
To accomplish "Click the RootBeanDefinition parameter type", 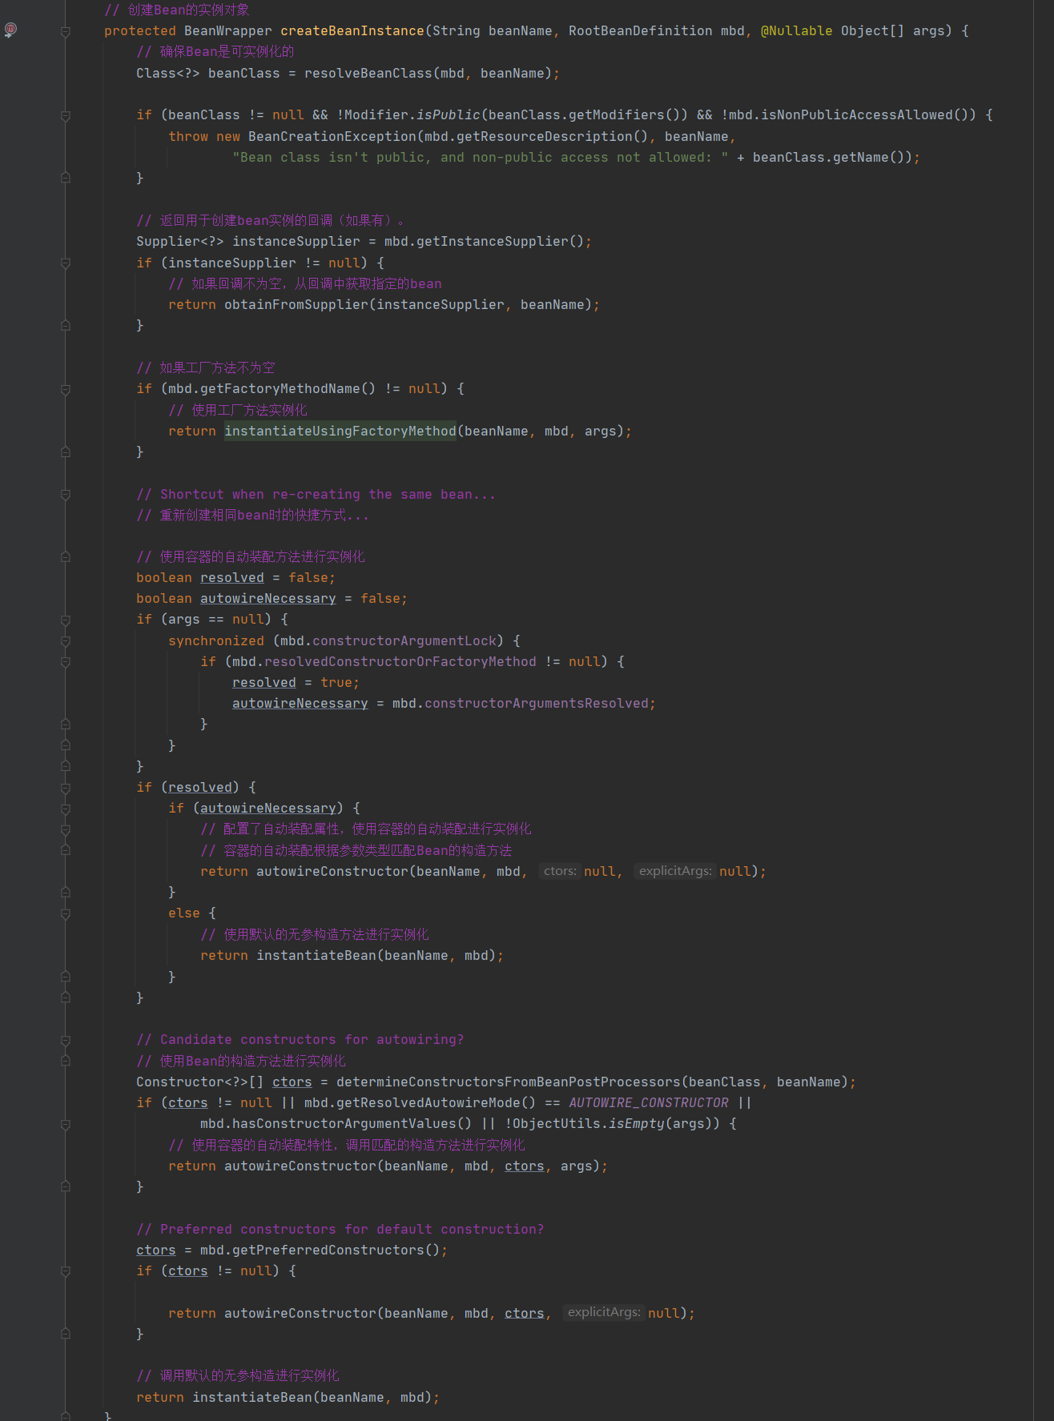I will click(x=640, y=30).
